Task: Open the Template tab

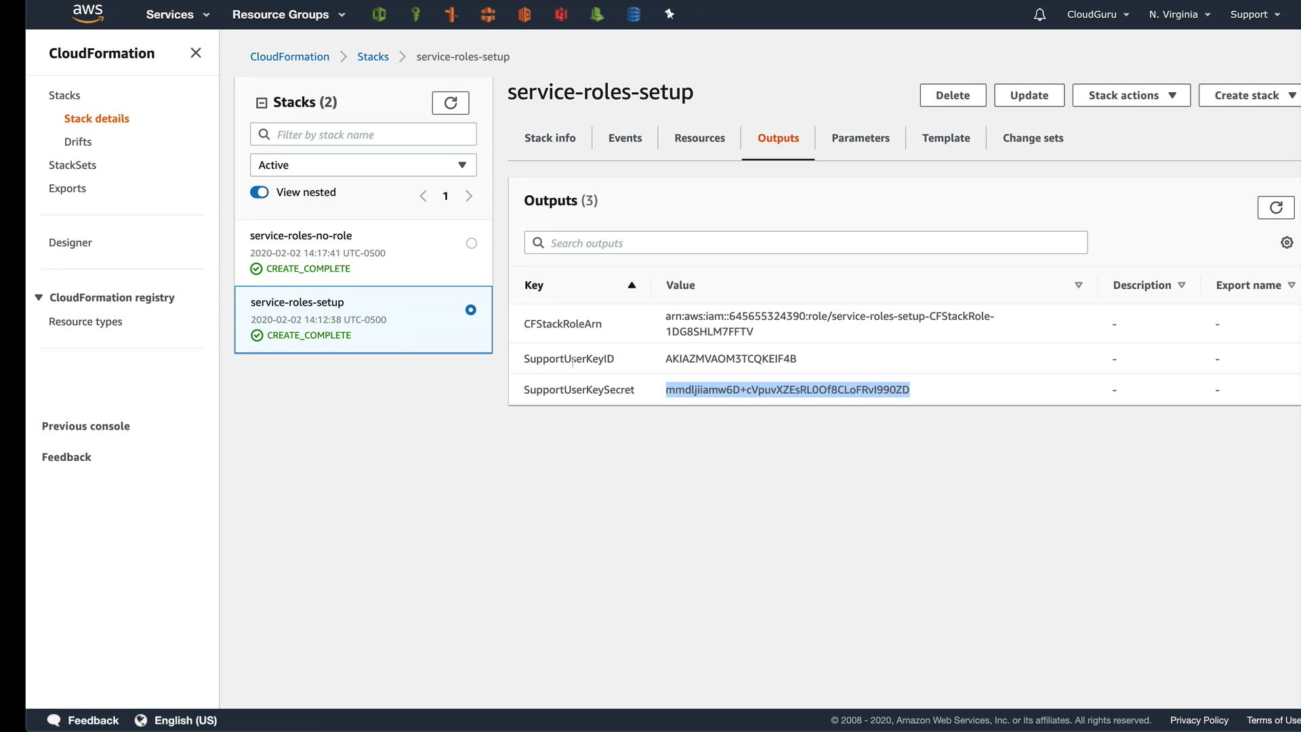Action: [945, 138]
